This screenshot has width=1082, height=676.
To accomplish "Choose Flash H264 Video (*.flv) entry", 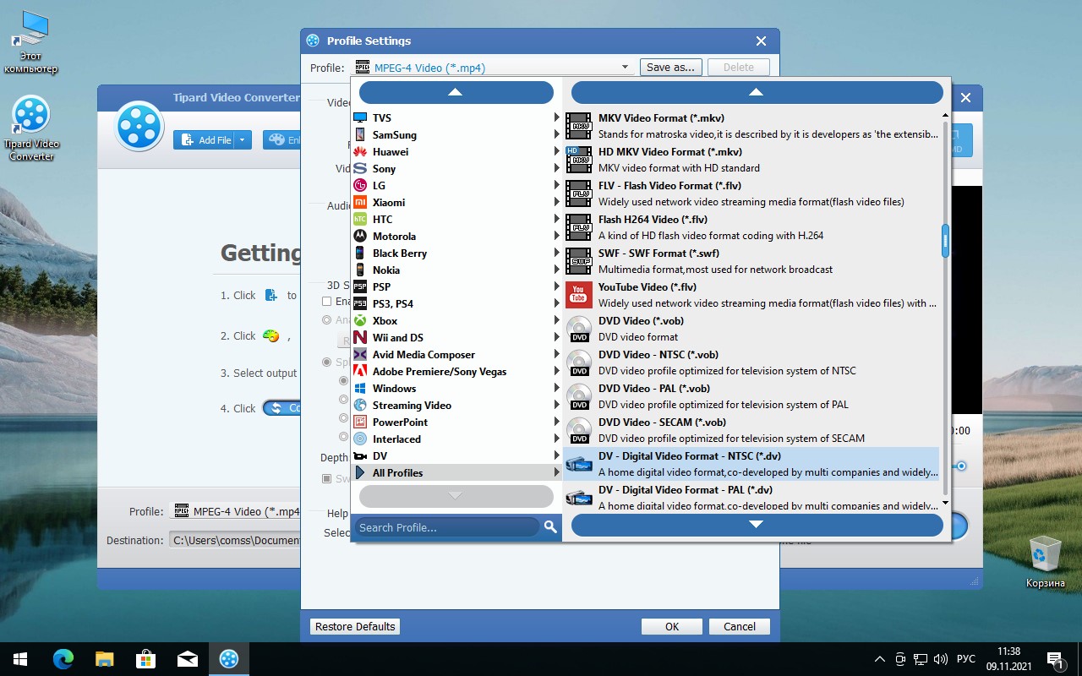I will (751, 227).
